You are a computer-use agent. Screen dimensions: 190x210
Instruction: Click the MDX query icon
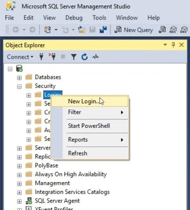[173, 29]
